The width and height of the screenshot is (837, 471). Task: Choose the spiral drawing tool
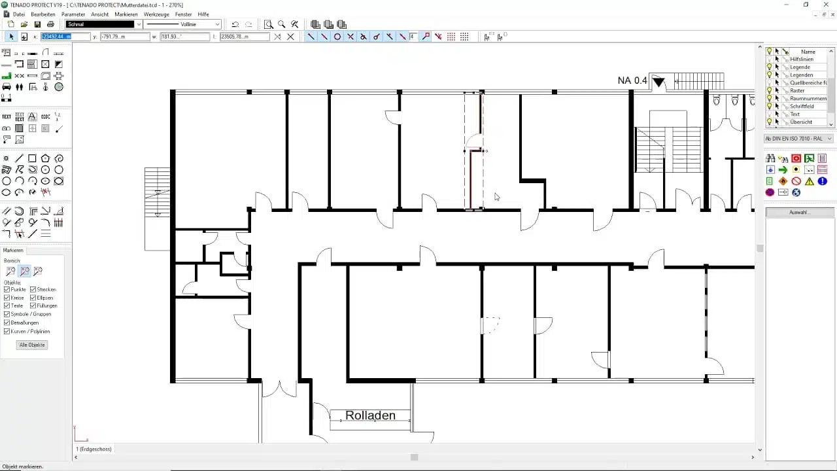point(58,158)
